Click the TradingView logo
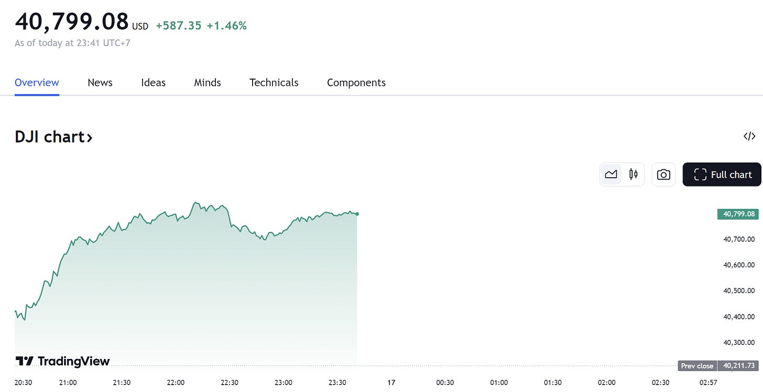This screenshot has height=392, width=763. click(x=62, y=361)
